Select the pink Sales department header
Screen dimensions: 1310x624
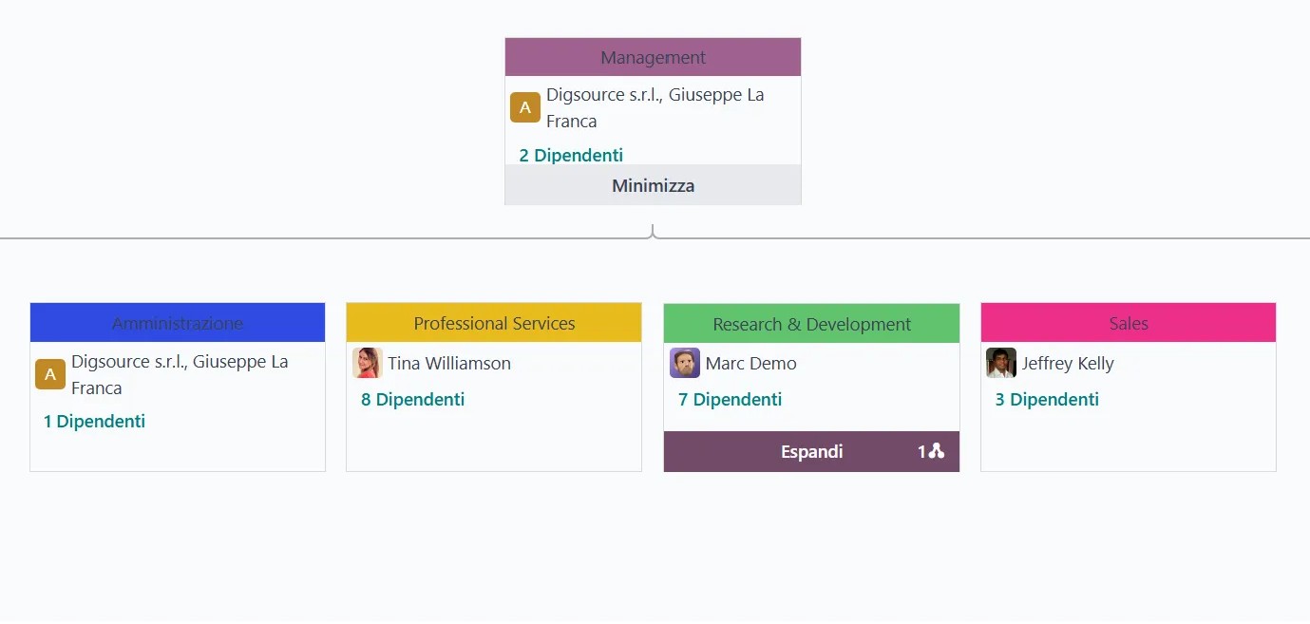(x=1129, y=323)
